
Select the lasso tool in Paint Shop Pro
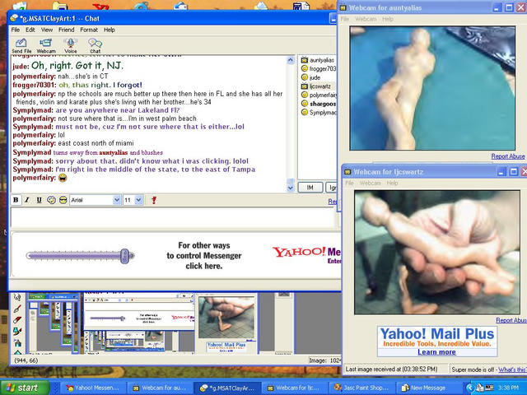(17, 297)
